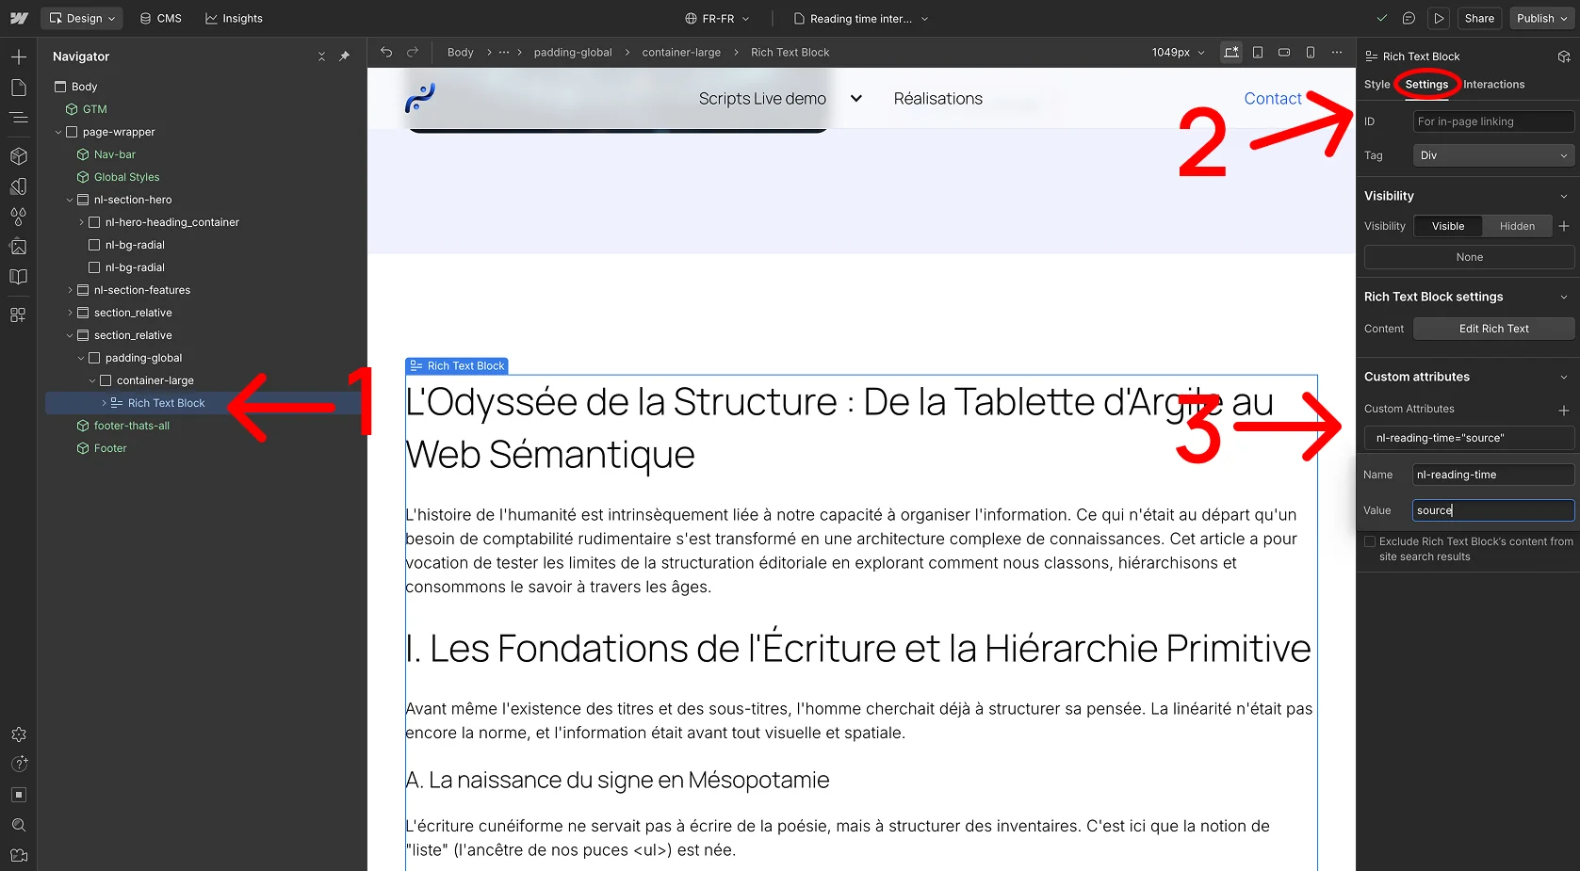Click the Undo arrow in the canvas toolbar
Image resolution: width=1580 pixels, height=871 pixels.
click(x=385, y=52)
